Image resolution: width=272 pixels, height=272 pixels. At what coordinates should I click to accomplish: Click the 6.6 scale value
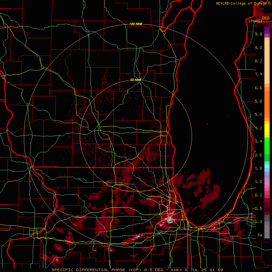tap(258, 88)
